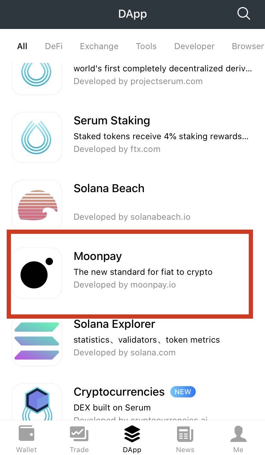Screen dimensions: 265x455
Task: Open the Serum Staking listing
Action: coord(132,134)
